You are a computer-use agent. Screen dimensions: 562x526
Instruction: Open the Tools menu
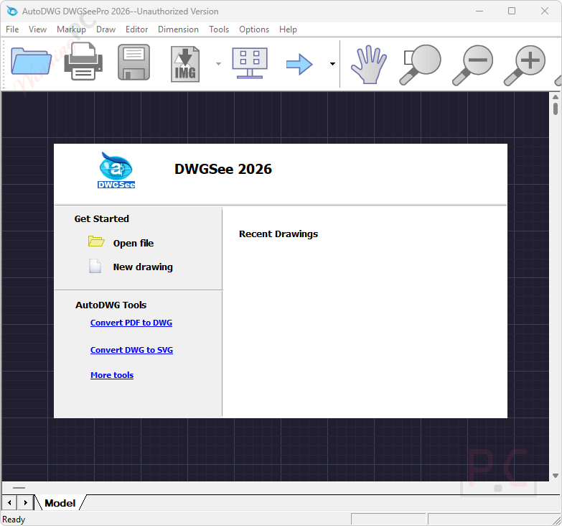point(219,29)
